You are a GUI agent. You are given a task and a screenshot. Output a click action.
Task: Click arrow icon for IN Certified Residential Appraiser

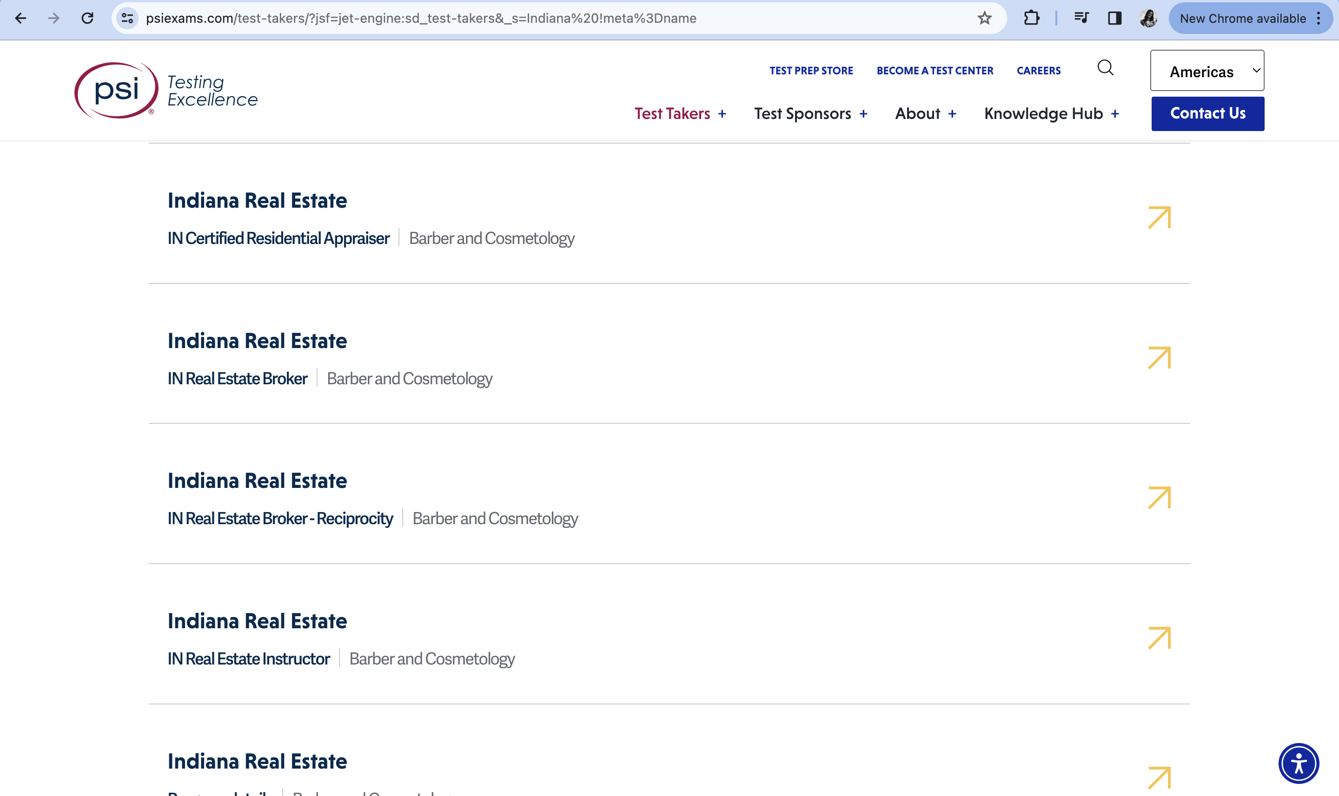click(x=1159, y=217)
